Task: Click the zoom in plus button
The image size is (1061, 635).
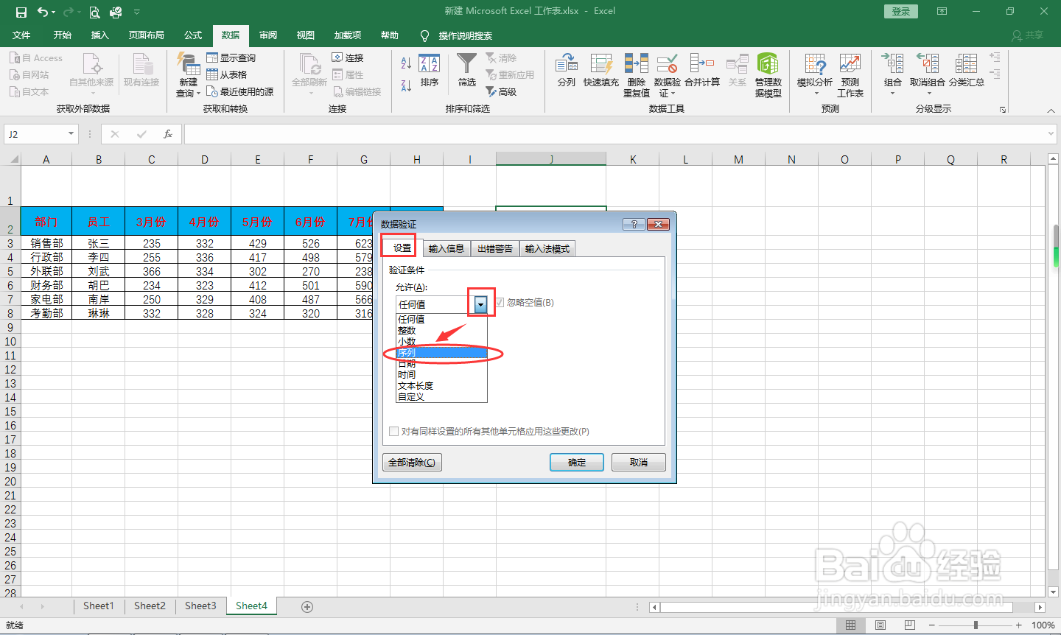Action: pyautogui.click(x=1019, y=625)
